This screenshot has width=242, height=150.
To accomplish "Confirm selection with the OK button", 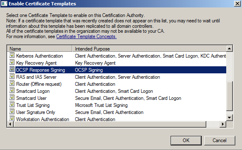I will 186,140.
